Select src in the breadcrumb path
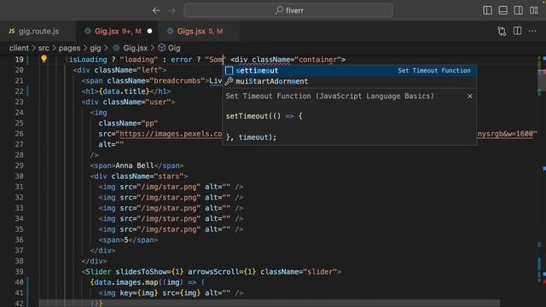 44,48
